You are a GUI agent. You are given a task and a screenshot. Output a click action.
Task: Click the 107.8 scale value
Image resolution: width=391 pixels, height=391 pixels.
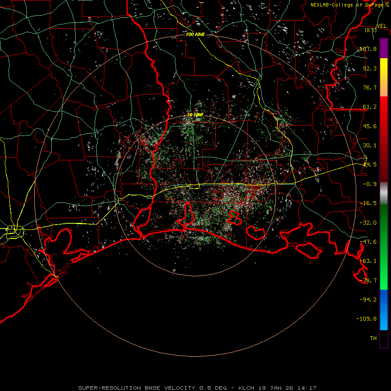coord(368,49)
